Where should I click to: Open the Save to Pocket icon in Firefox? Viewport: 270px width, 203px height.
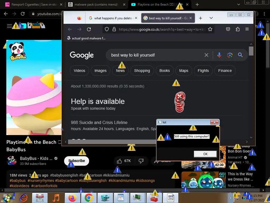tap(228, 29)
